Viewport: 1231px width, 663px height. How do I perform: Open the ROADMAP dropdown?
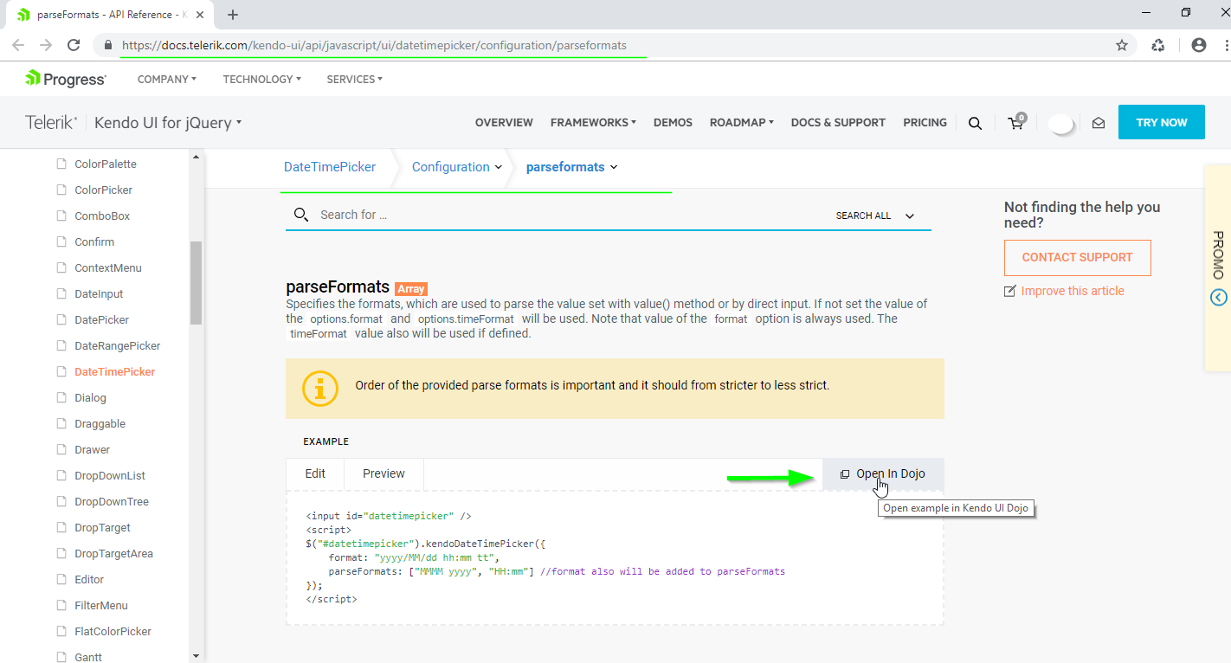(x=742, y=123)
